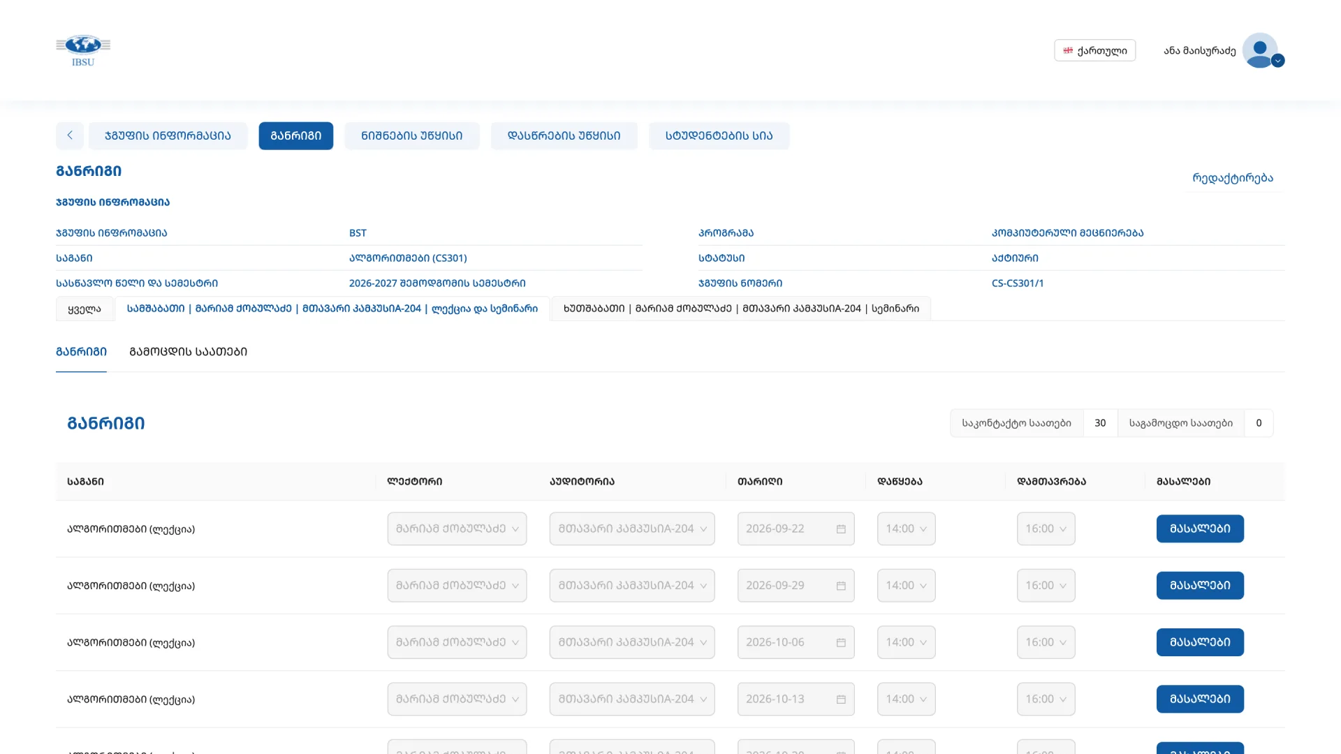Open the სტუდენტების სია tab

coord(719,135)
